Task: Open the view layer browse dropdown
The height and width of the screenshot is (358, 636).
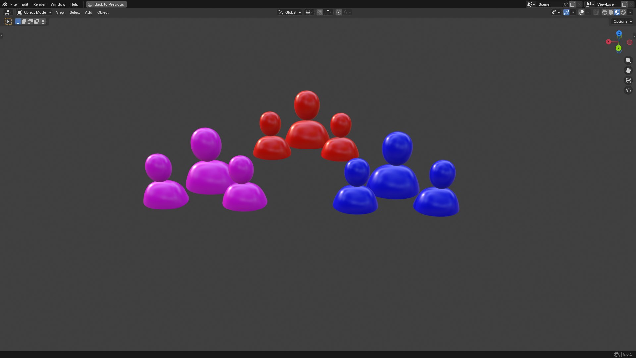Action: pos(590,4)
